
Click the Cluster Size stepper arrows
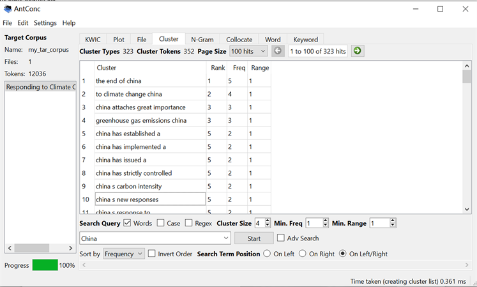[267, 223]
